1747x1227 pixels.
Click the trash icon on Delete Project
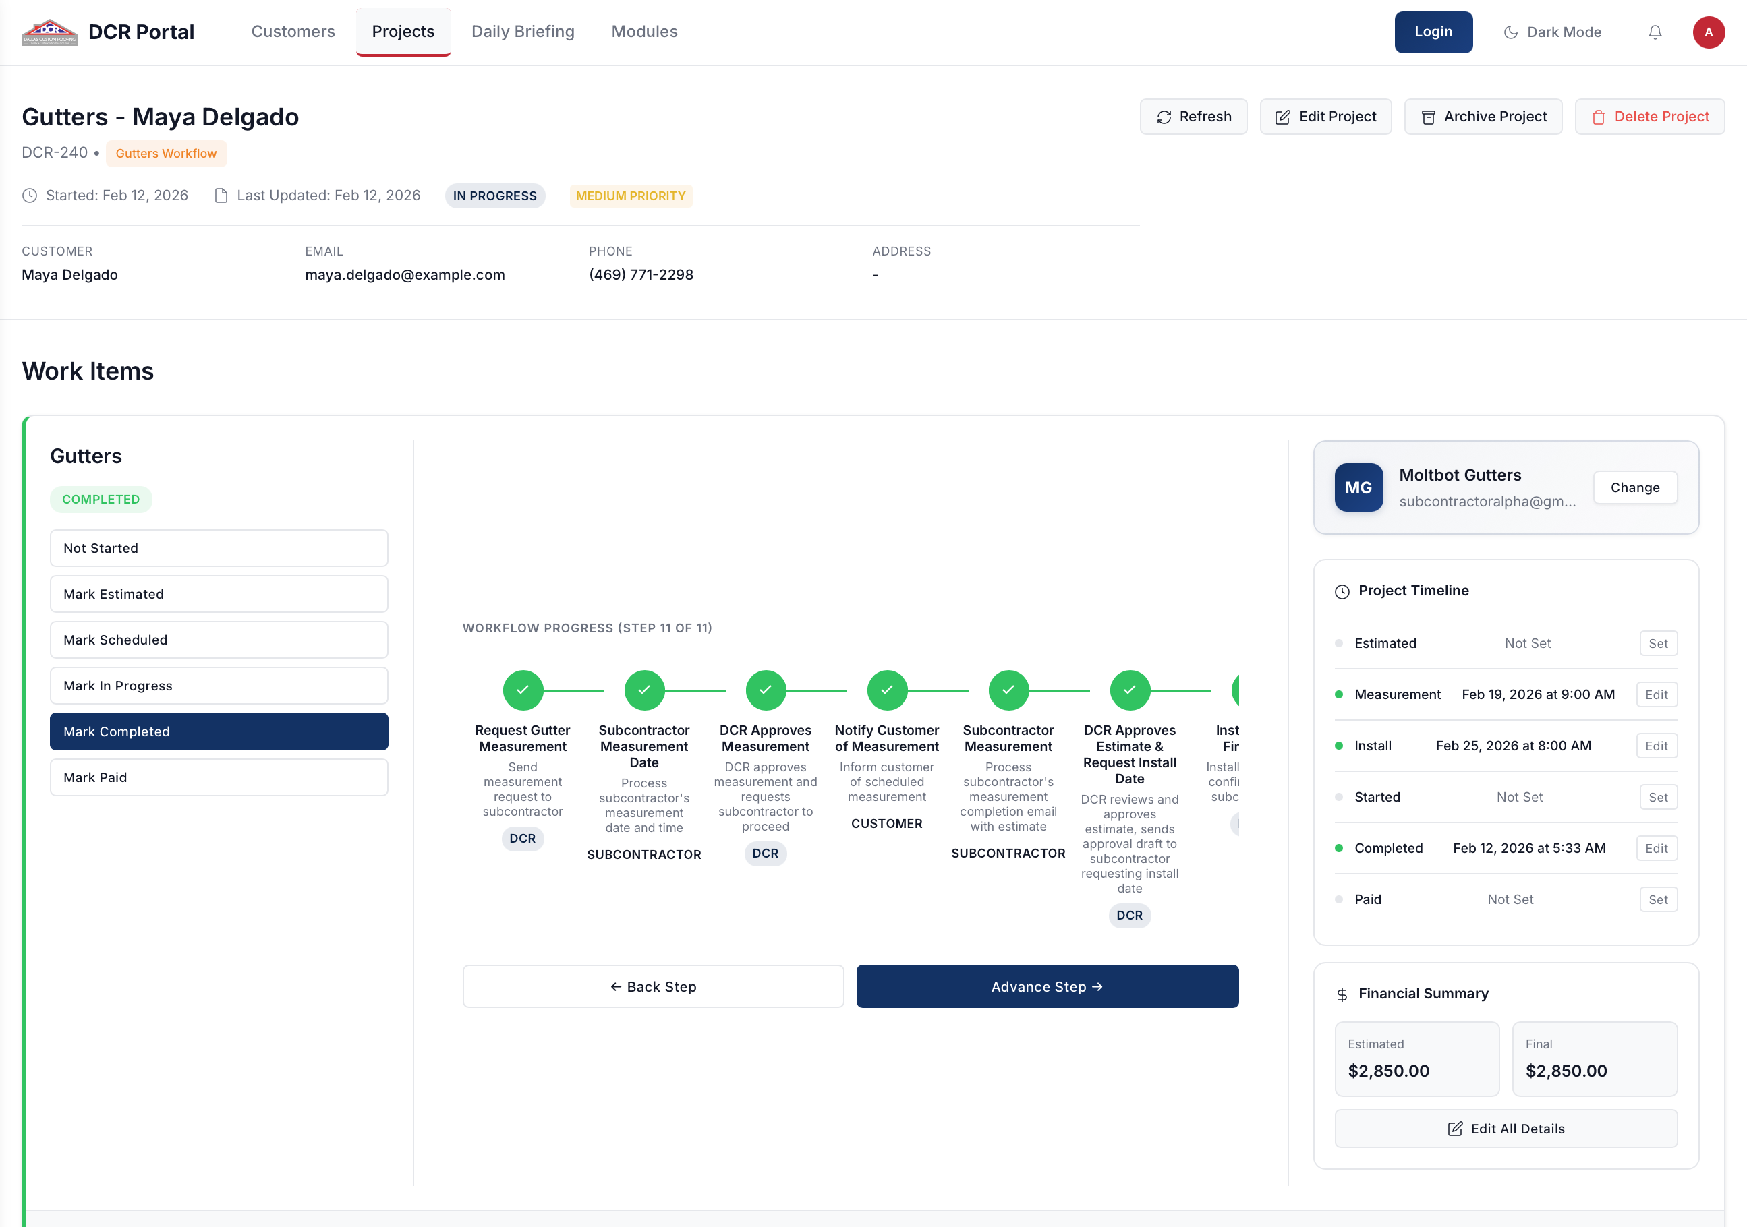(1599, 117)
